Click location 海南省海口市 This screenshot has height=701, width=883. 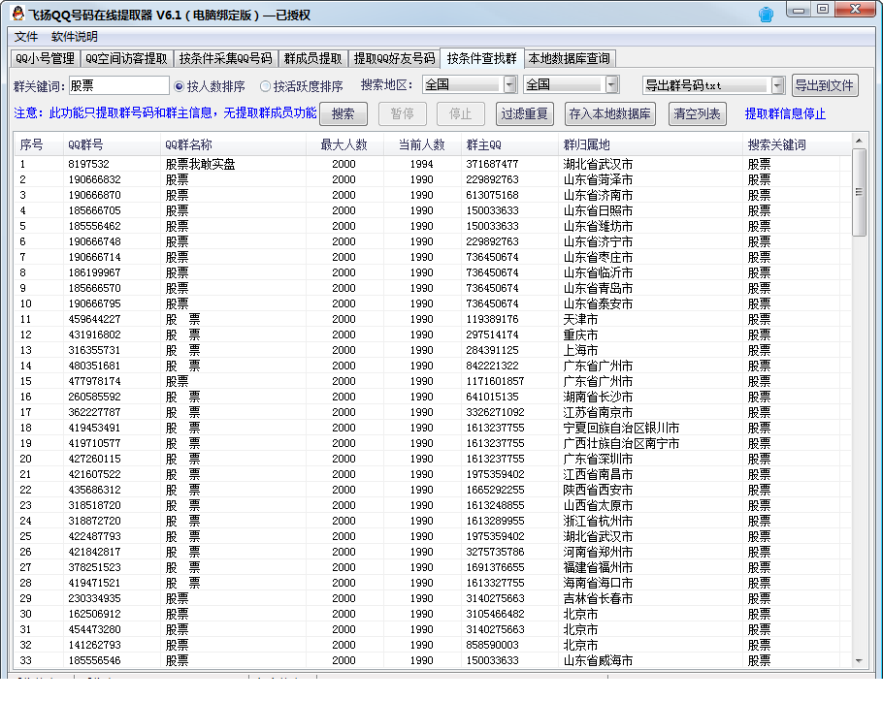(598, 584)
